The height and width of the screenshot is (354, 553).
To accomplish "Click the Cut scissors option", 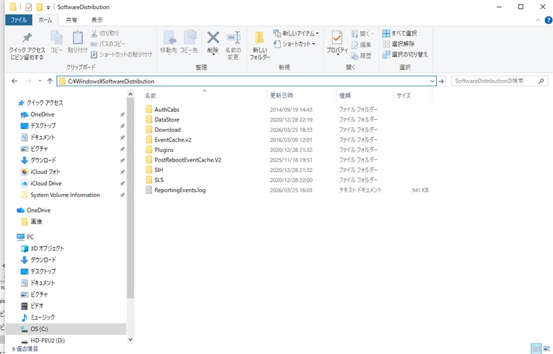I will [105, 33].
